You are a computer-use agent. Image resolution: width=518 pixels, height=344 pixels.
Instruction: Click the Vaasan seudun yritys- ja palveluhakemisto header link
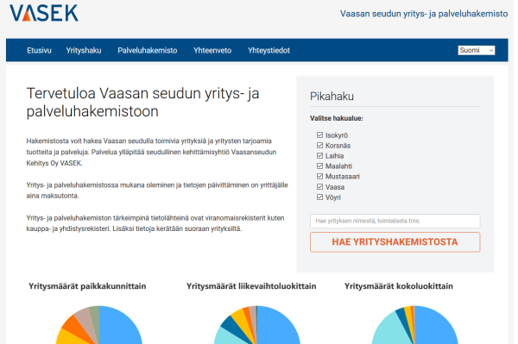[424, 14]
